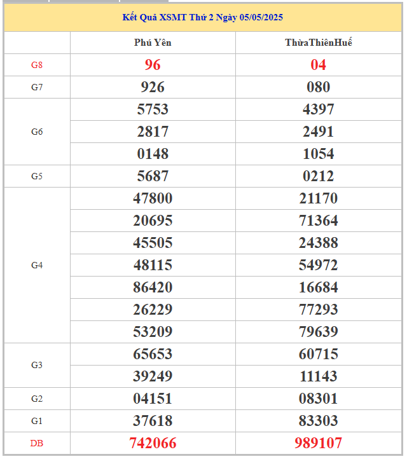Click the G4 result 54972

318,265
